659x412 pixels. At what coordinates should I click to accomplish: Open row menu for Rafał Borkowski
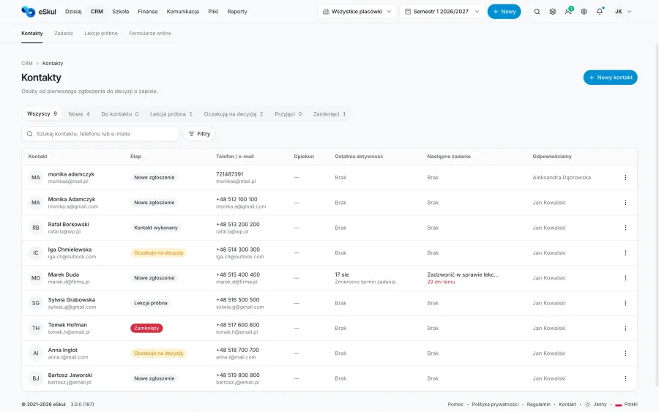click(x=625, y=228)
